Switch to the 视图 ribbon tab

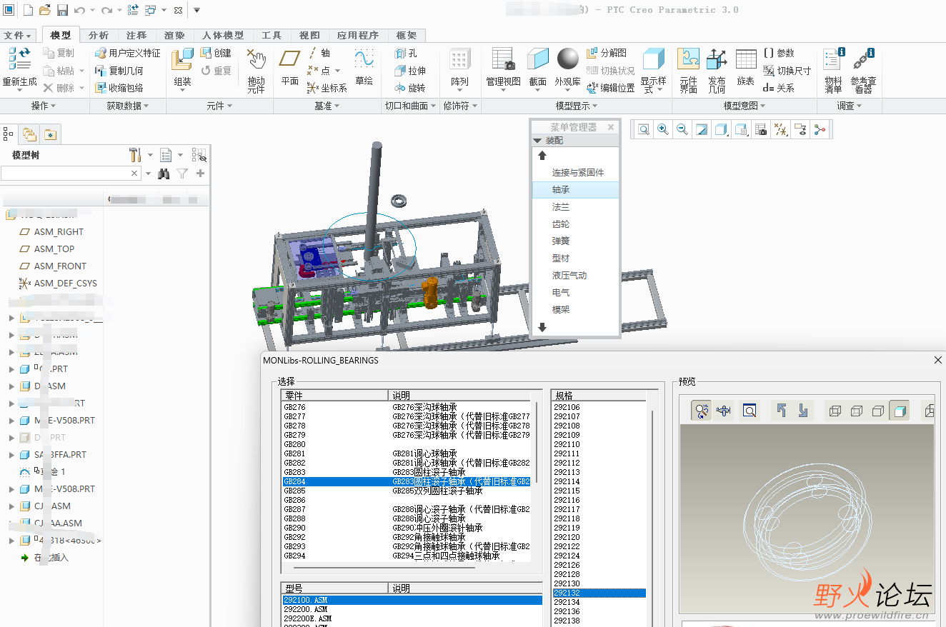[x=309, y=35]
